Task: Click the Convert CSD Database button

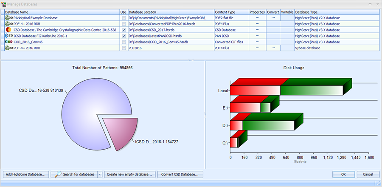Action: coord(180,174)
